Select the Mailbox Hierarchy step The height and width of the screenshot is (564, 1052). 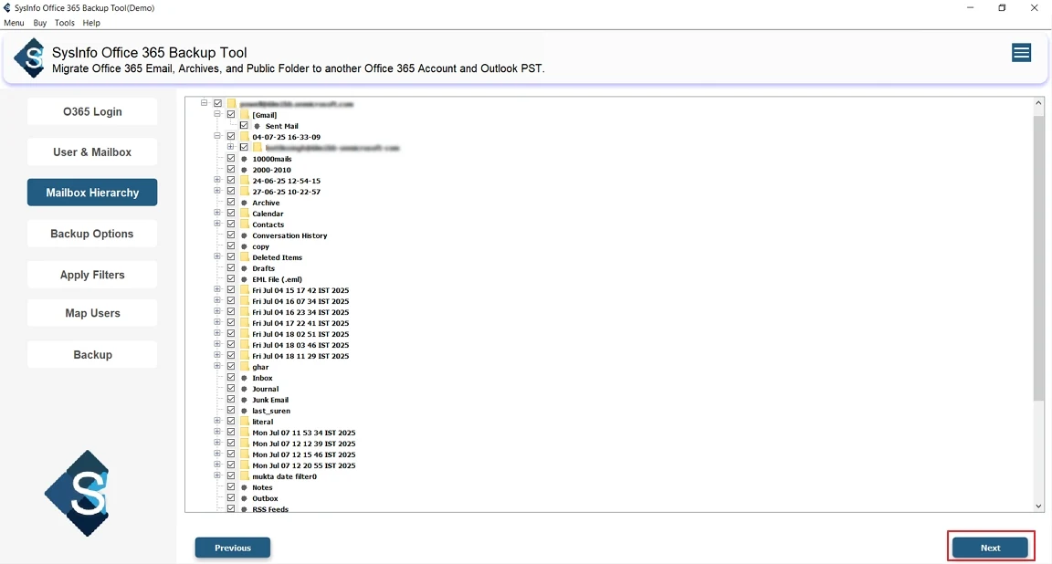[92, 193]
